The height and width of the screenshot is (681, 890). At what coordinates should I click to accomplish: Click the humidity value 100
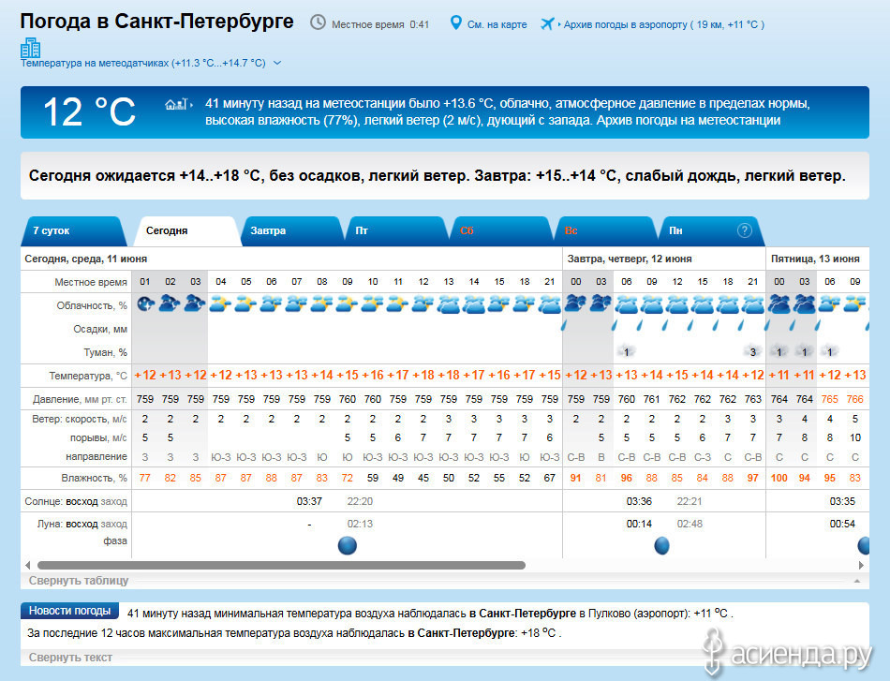(x=779, y=478)
